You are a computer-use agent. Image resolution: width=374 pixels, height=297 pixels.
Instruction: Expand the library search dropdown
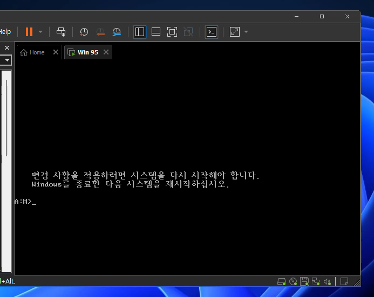click(x=7, y=60)
